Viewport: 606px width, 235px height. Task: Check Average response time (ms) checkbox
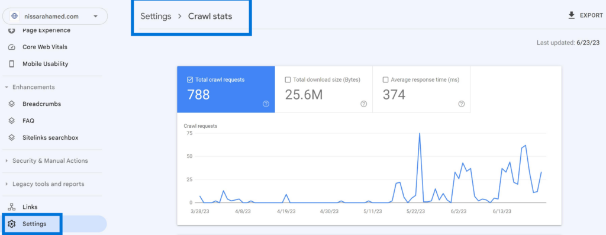[385, 80]
